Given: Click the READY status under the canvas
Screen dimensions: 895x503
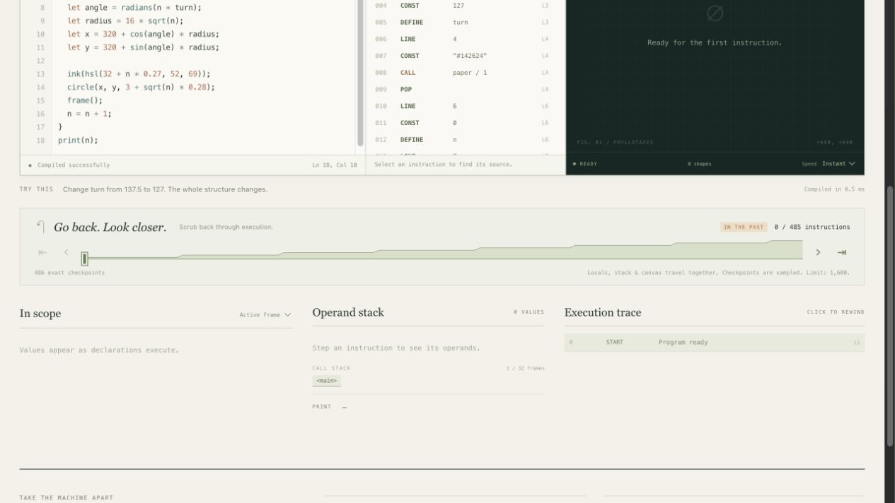Looking at the screenshot, I should [585, 164].
